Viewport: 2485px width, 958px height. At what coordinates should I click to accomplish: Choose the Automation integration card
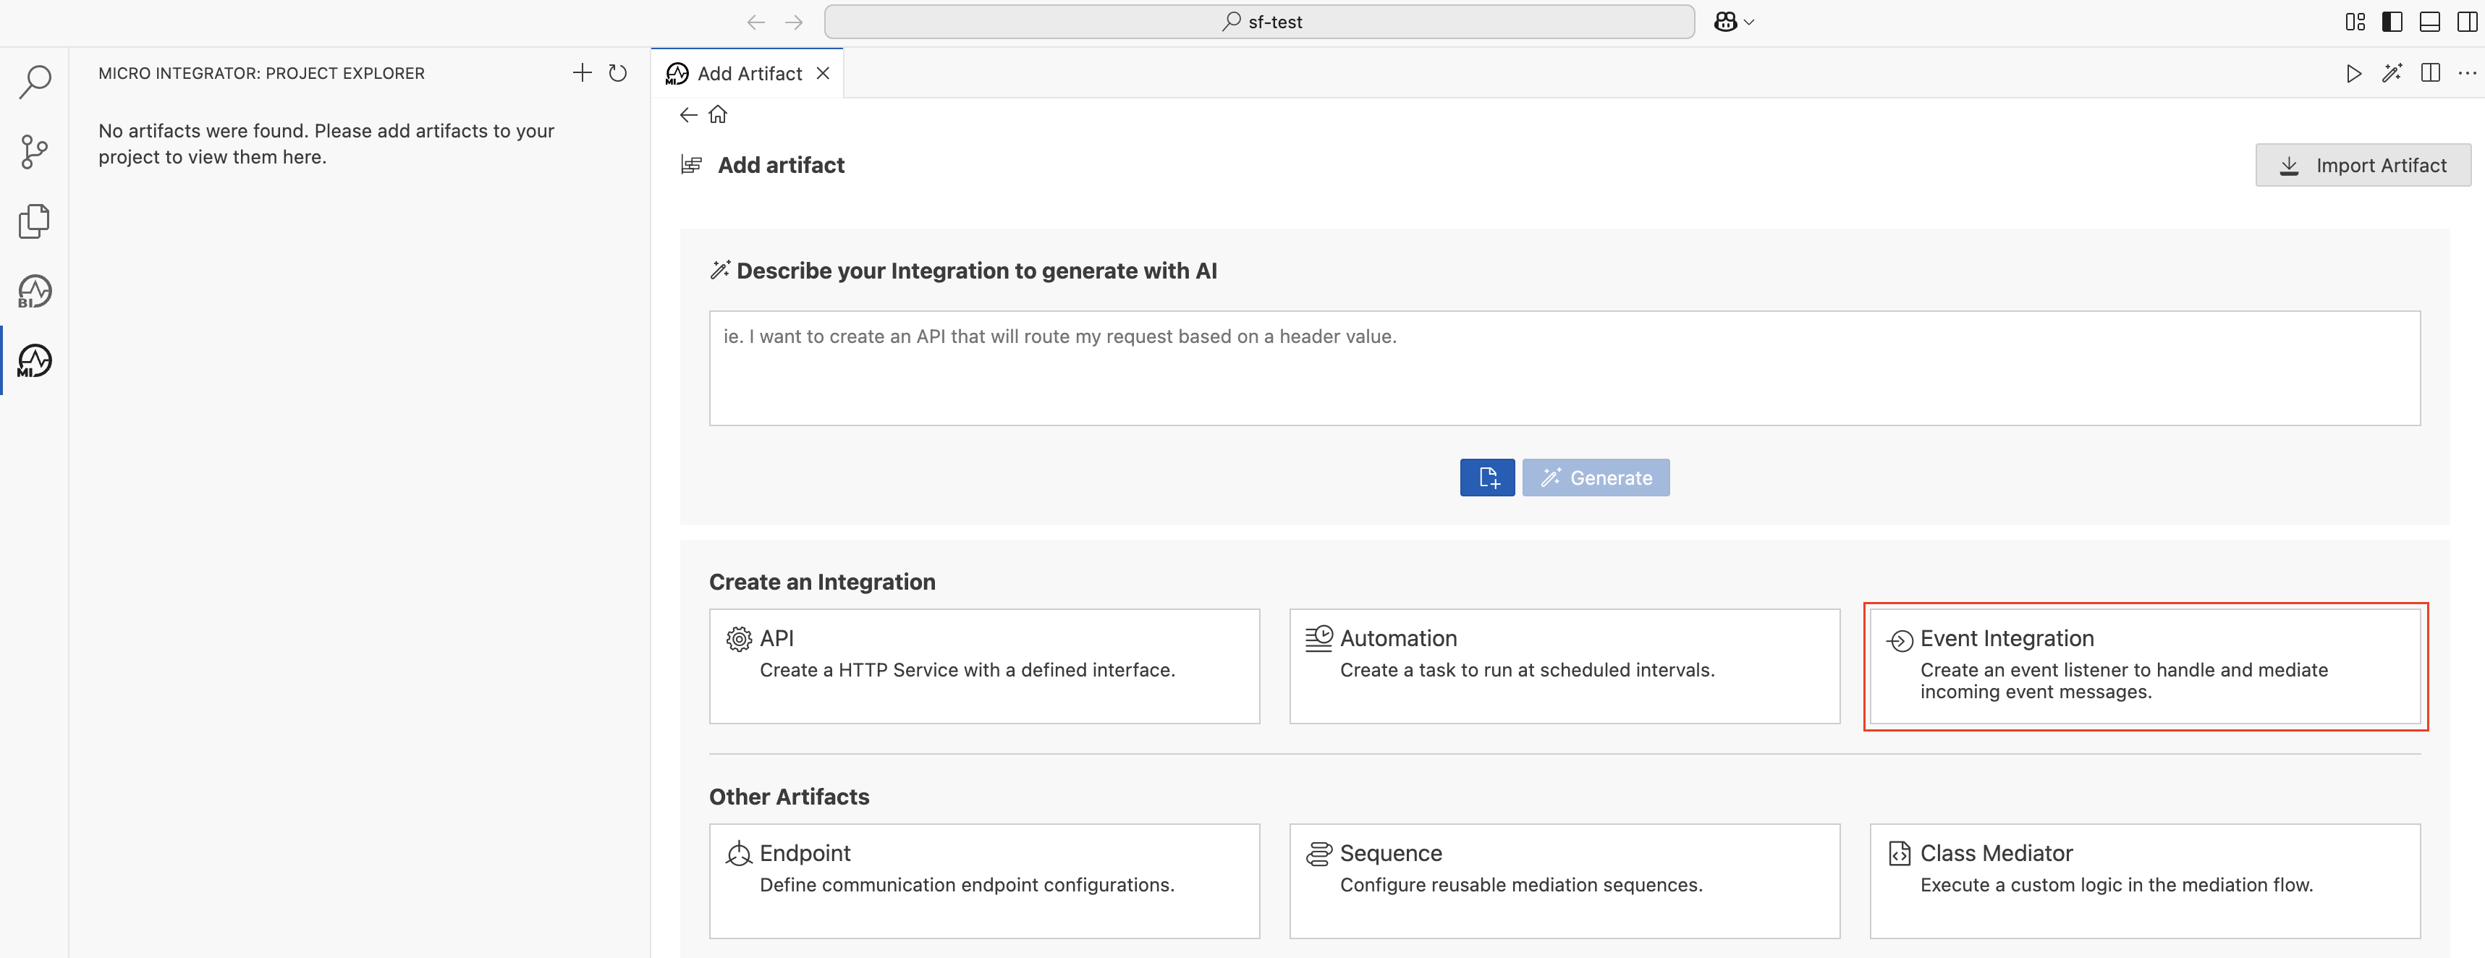point(1564,666)
